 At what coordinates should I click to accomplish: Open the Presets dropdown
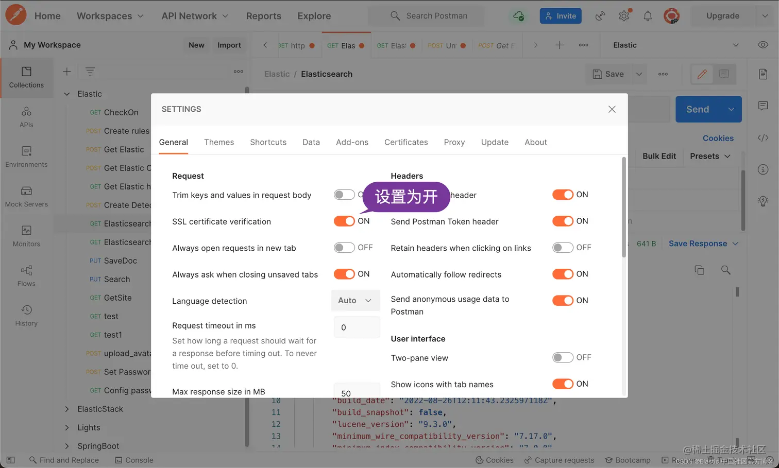pos(710,156)
